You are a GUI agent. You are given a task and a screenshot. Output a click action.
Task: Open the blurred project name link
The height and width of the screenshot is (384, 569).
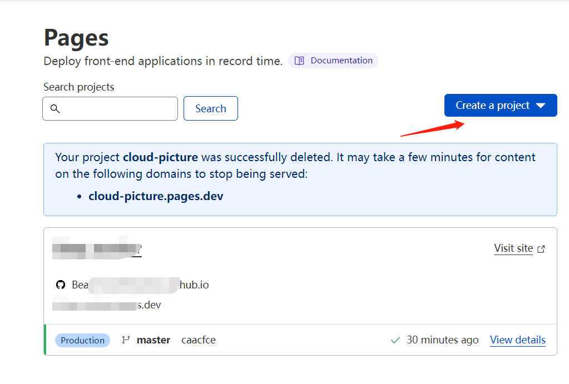coord(97,248)
